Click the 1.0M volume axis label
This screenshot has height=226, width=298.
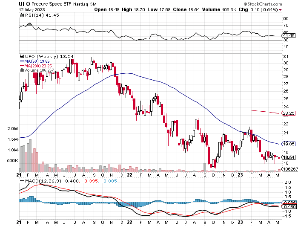(12, 150)
